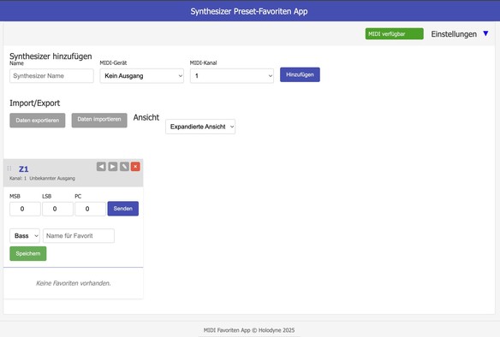
Task: Grab the Z1 card drag handle
Action: pyautogui.click(x=9, y=168)
